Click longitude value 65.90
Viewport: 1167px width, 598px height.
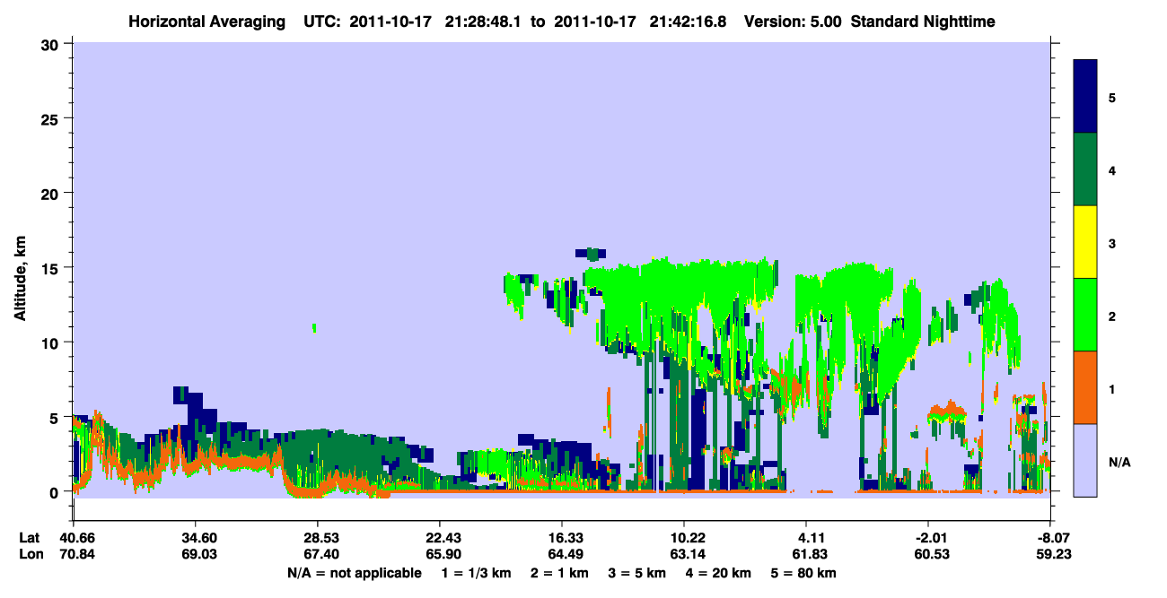[439, 555]
